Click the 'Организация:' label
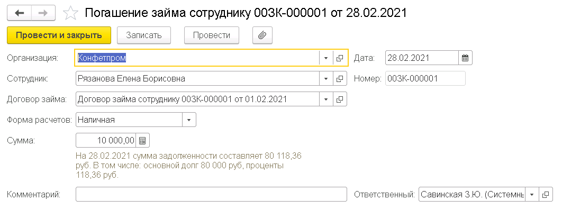Image resolution: width=562 pixels, height=209 pixels. click(x=33, y=58)
